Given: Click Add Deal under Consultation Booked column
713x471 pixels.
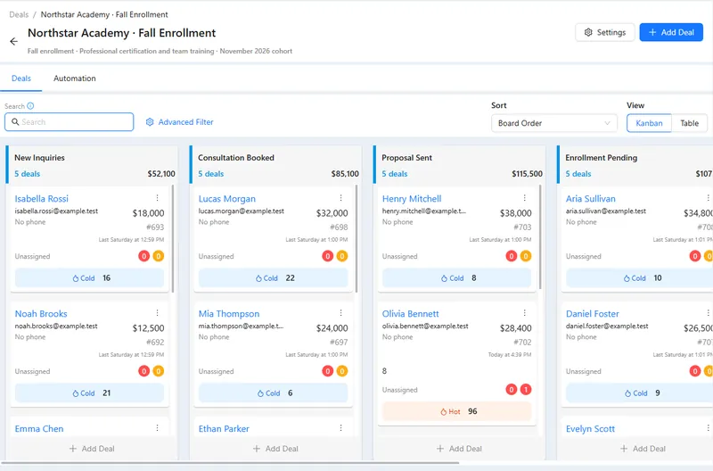Looking at the screenshot, I should 275,449.
